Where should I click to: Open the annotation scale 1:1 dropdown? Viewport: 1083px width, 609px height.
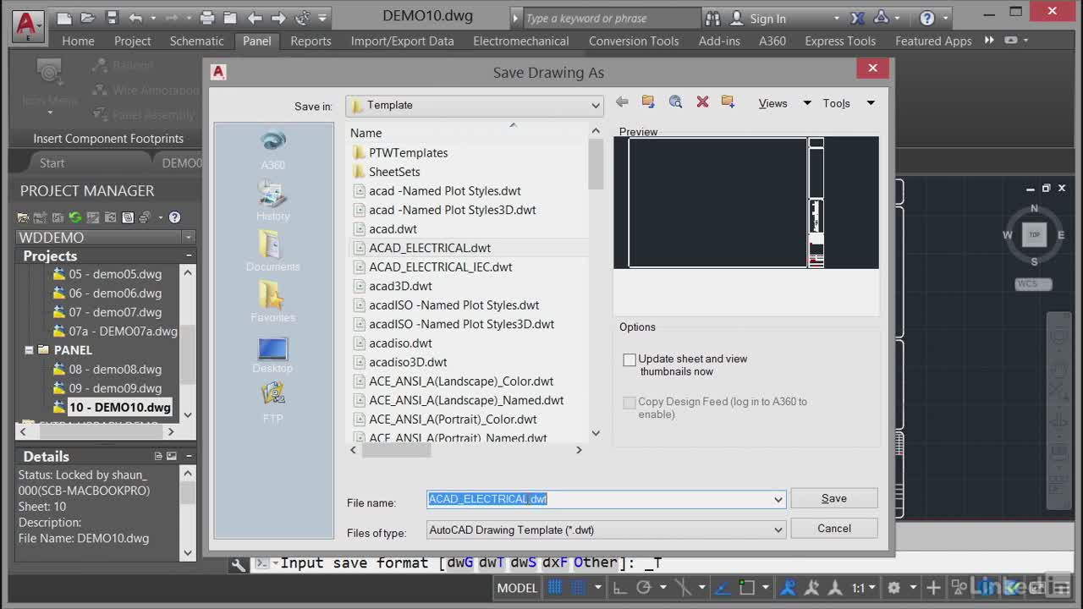[863, 588]
